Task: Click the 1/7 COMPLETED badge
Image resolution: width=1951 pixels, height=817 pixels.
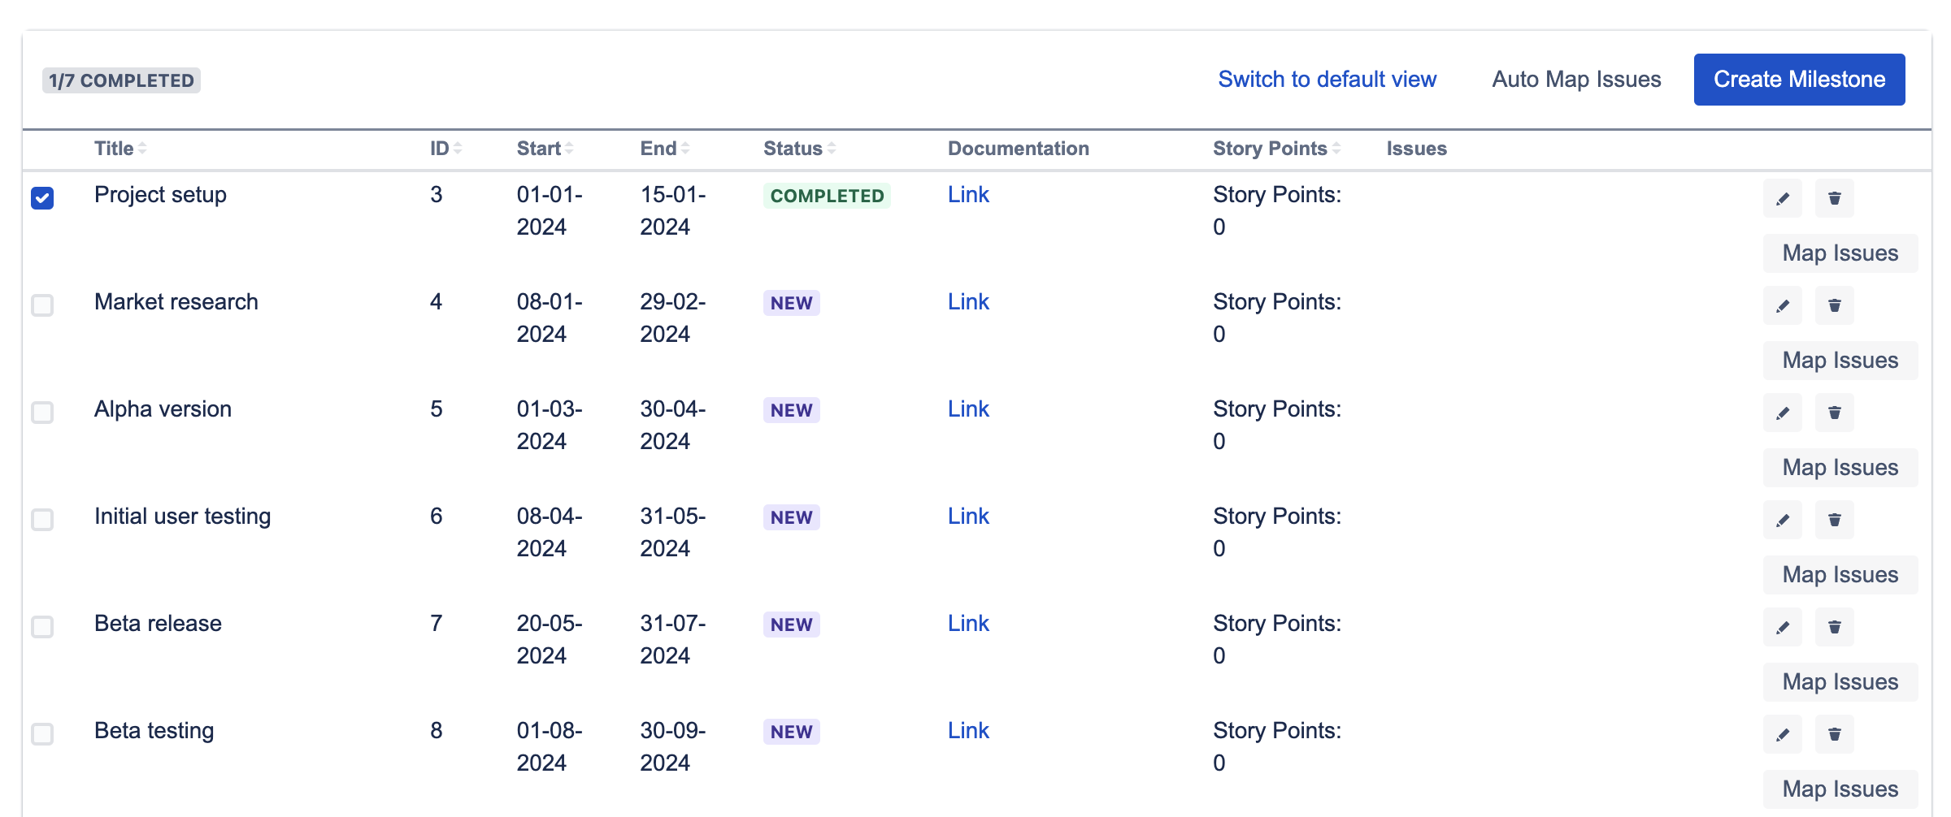Action: coord(120,79)
